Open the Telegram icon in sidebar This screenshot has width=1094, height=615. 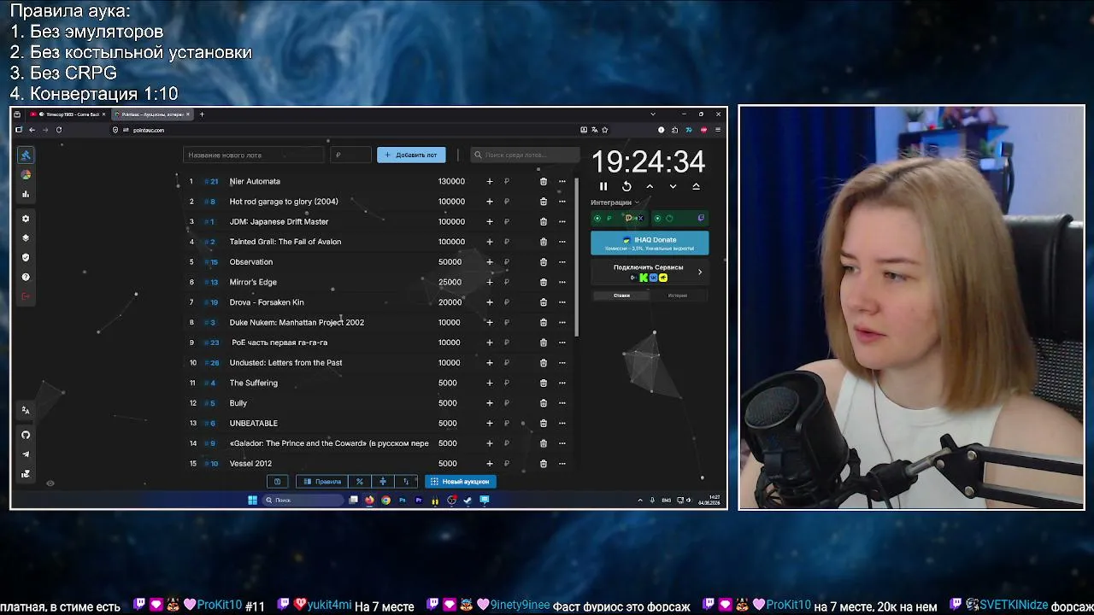[26, 454]
